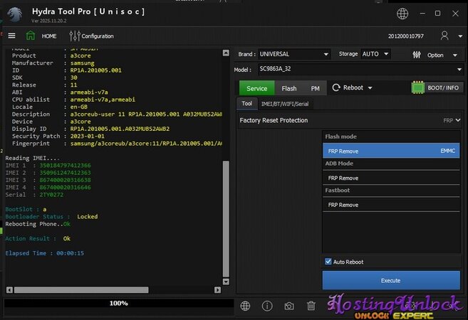Screen dimensions: 468x320
Task: Open the Storage dropdown set to AUTO
Action: pyautogui.click(x=375, y=54)
